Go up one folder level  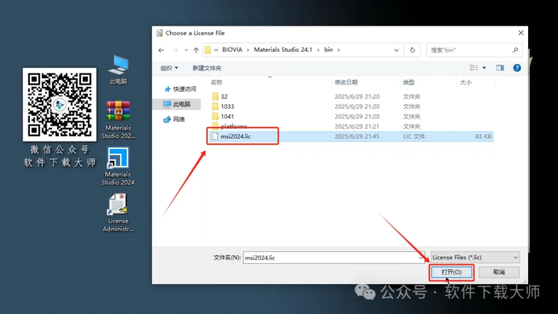196,50
